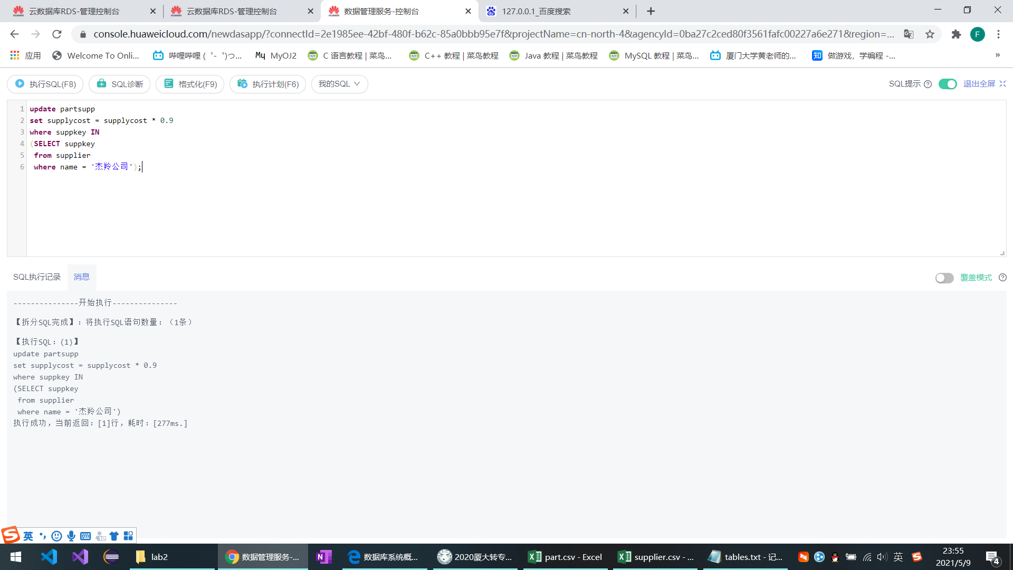Viewport: 1013px width, 570px height.
Task: Switch to the SQL执行记录 tab
Action: tap(37, 277)
